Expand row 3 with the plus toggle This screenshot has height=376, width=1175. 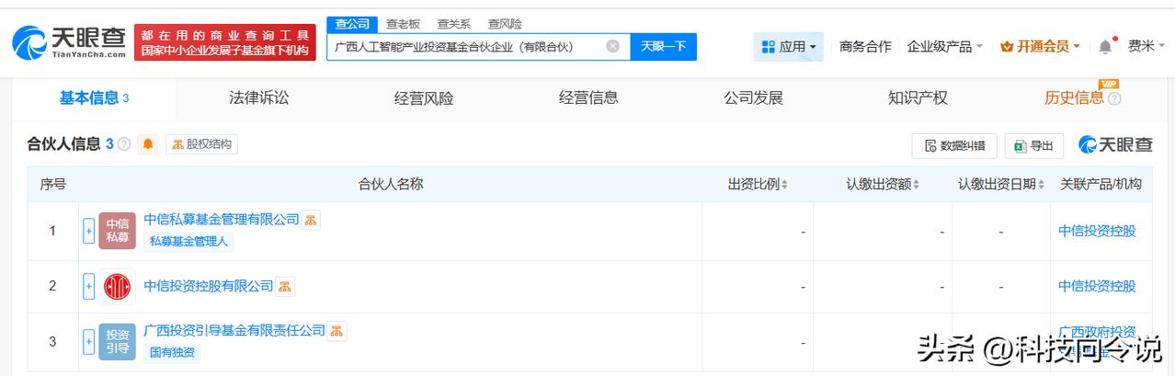pos(89,342)
